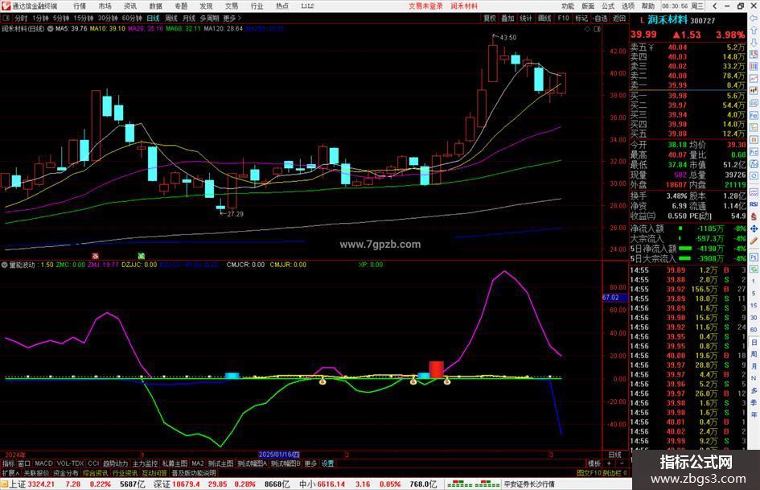This screenshot has width=760, height=490.
Task: Open the 量能波动 indicator settings round icon
Action: pos(4,265)
